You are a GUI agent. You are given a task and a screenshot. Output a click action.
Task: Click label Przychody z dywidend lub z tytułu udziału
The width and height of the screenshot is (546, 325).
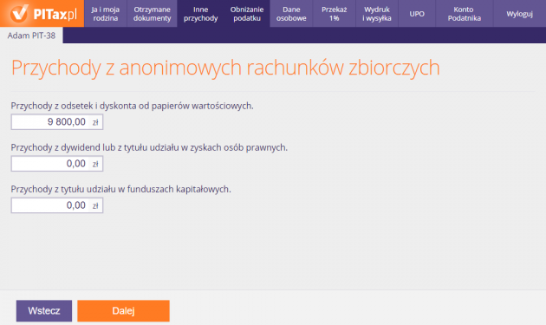(x=149, y=147)
